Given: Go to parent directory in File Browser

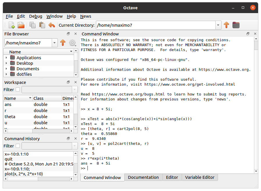Looking at the screenshot, I should (63, 43).
